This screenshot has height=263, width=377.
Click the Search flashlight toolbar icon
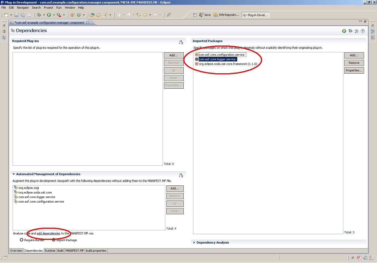(x=105, y=15)
